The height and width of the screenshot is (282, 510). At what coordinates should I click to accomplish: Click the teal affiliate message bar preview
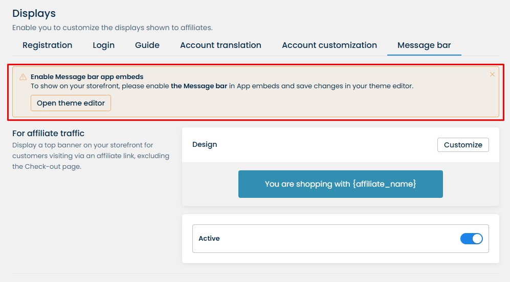tap(340, 184)
